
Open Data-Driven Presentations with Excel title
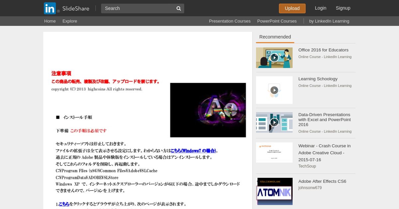[x=325, y=119]
